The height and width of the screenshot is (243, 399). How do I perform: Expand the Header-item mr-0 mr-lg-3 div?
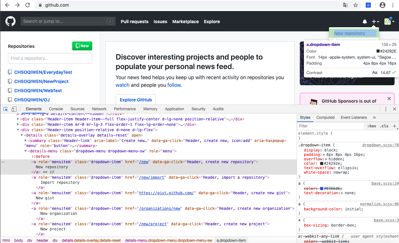[x=18, y=125]
